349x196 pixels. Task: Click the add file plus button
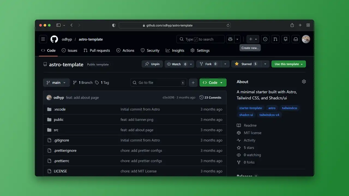(x=193, y=82)
